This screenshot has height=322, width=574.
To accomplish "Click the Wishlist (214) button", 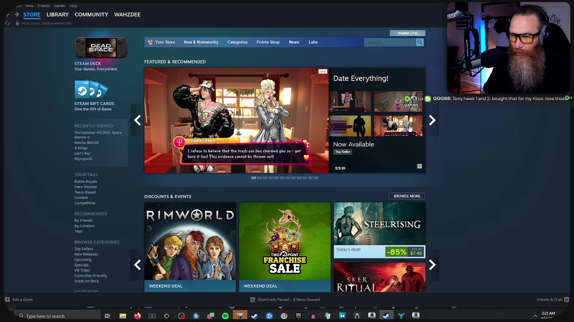I will pos(407,33).
